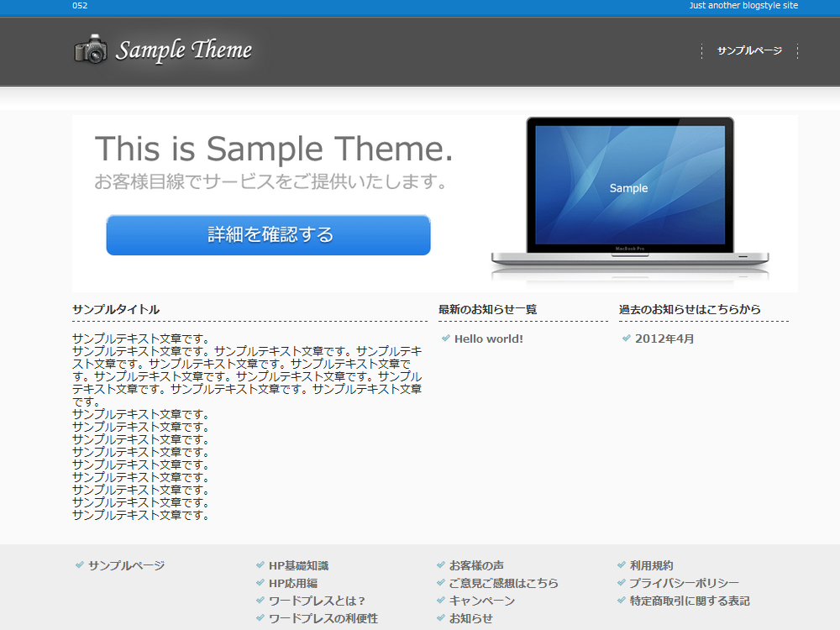Click the 詳細を確認する blue button
840x630 pixels.
[269, 234]
